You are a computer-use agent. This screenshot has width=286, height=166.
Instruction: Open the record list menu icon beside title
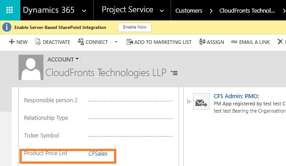click(x=174, y=73)
